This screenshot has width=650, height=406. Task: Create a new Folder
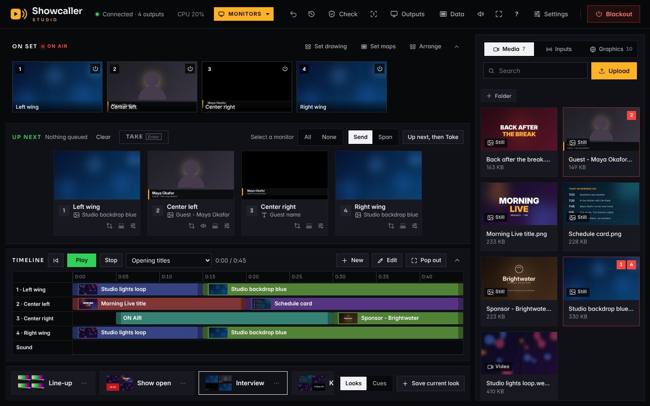click(x=499, y=96)
